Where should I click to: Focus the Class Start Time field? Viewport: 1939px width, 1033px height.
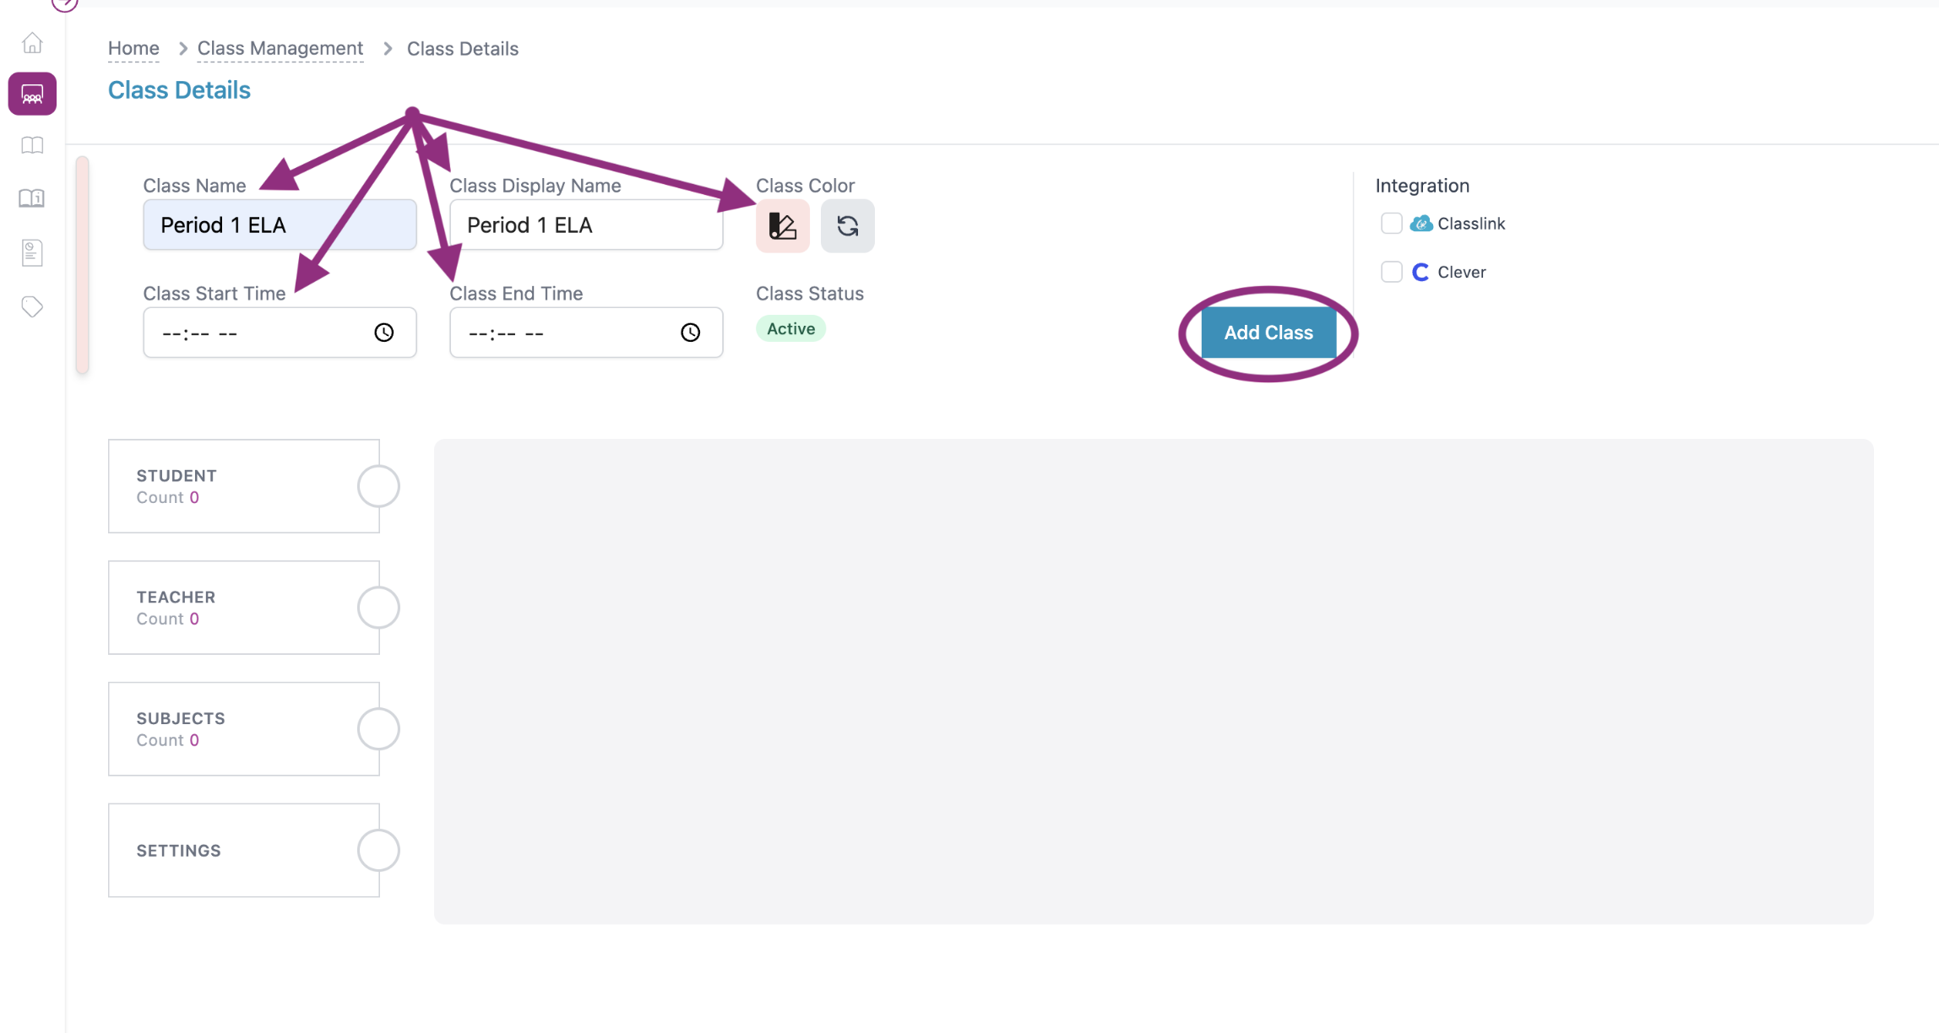tap(280, 333)
